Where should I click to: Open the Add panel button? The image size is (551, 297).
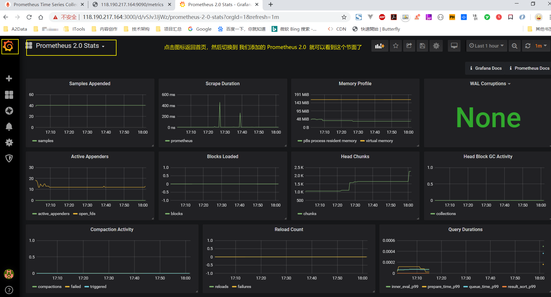[x=380, y=46]
